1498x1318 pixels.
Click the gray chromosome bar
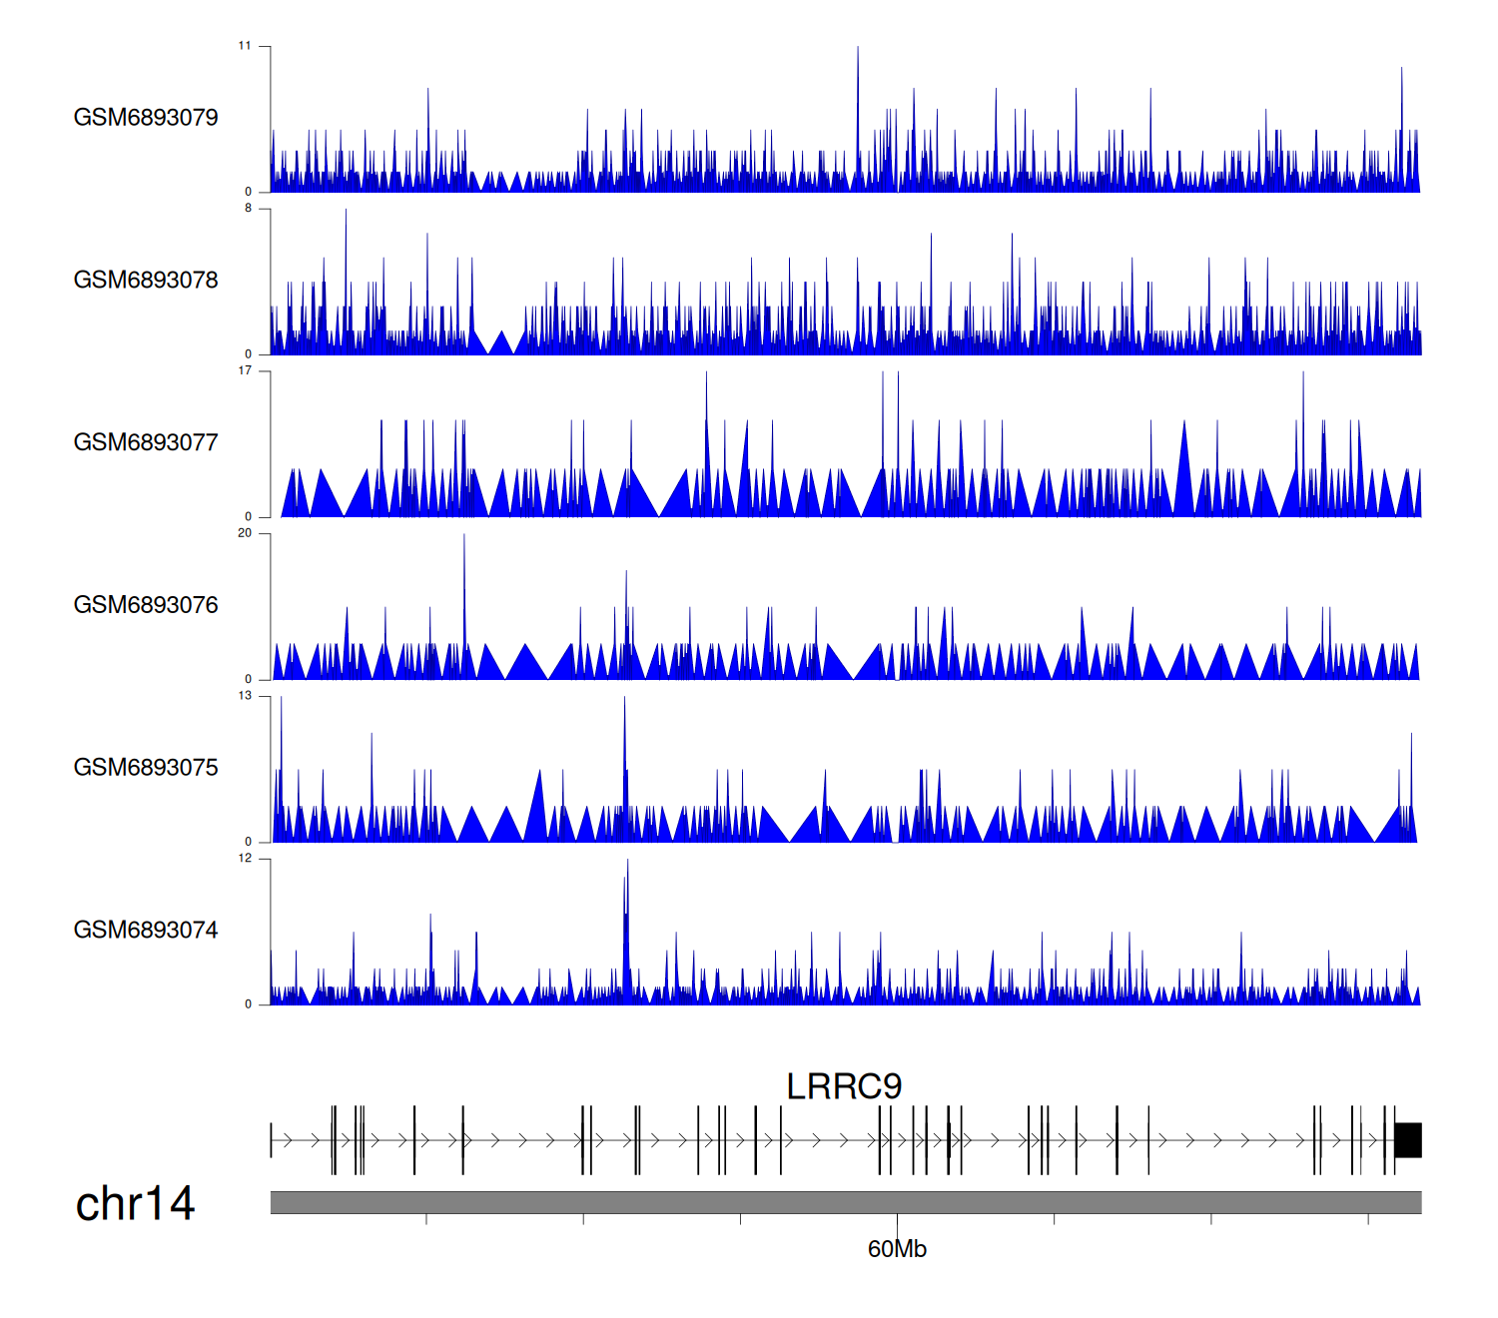tap(845, 1202)
